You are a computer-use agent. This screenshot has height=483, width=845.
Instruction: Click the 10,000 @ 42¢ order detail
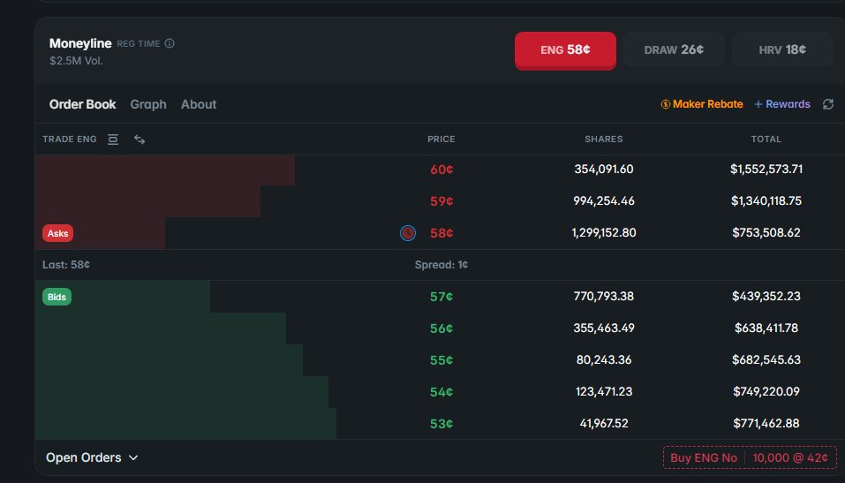790,457
